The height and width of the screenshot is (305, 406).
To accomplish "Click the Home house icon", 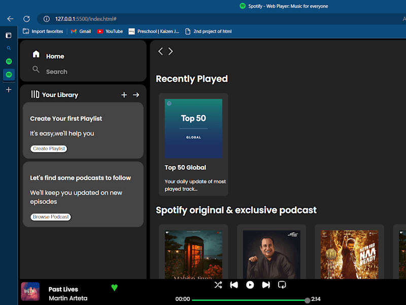I will 36,54.
